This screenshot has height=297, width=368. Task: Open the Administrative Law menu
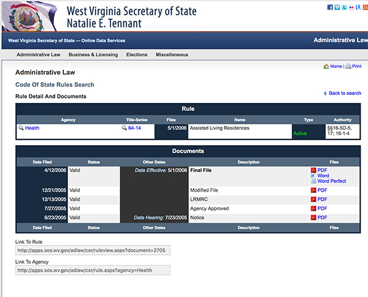point(38,55)
